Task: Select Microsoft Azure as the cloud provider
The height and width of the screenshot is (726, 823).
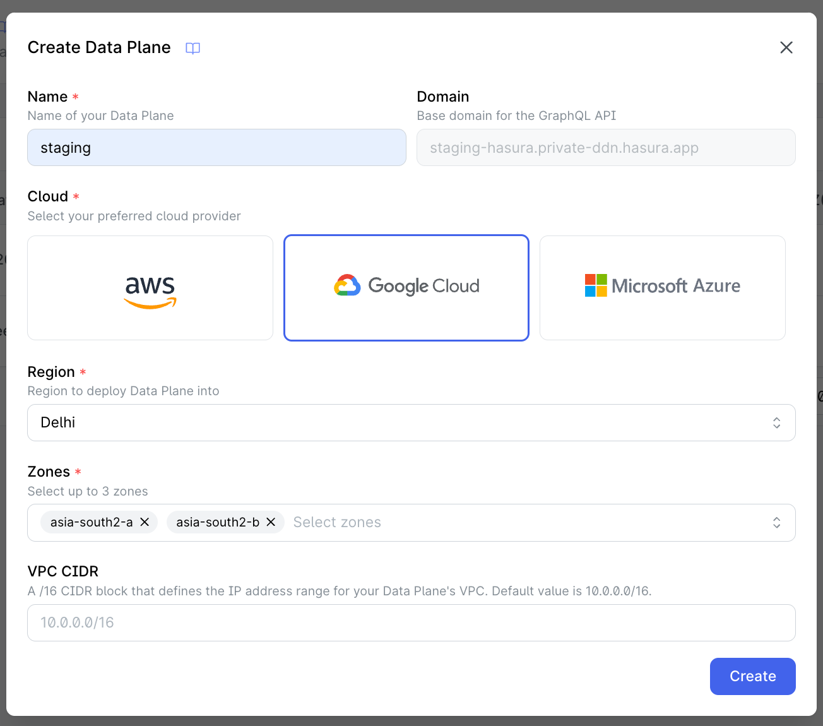Action: coord(661,288)
